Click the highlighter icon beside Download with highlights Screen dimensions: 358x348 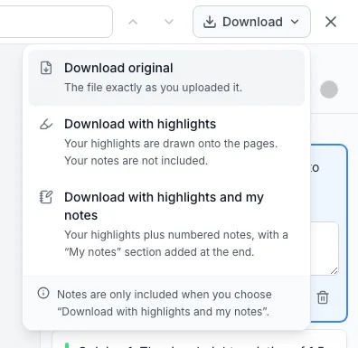[x=46, y=124]
